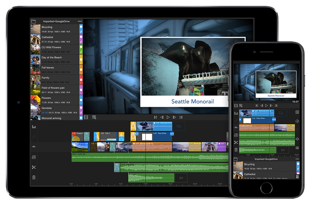Viewport: 311px width, 205px height.
Task: Click the iPad insert/overwrite mode icon above scissors
Action: pyautogui.click(x=34, y=147)
